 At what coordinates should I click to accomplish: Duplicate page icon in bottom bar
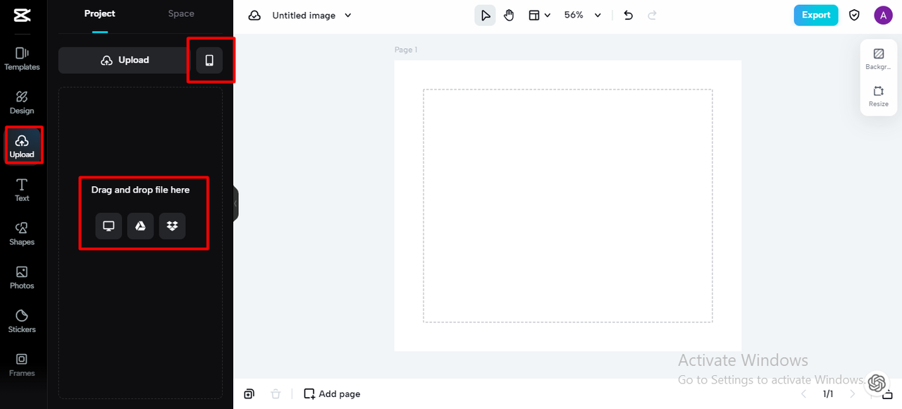tap(249, 394)
